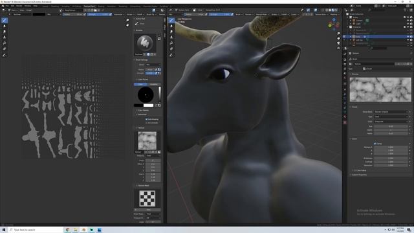
Task: Select the Soften tool in 3D viewport toolbar
Action: point(171,26)
